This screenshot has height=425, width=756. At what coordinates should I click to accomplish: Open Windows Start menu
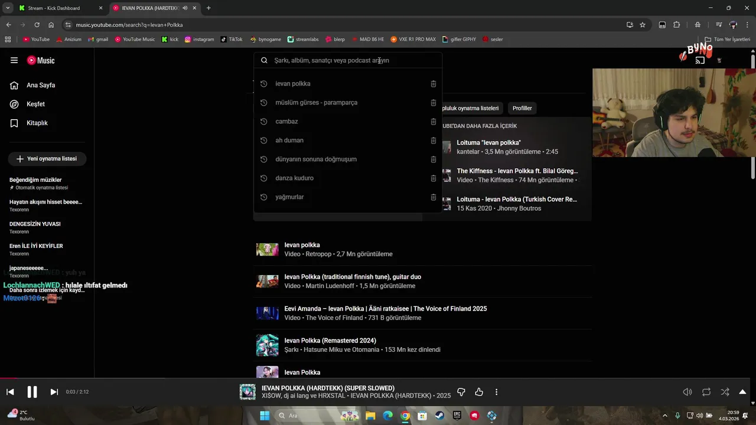[x=264, y=416]
